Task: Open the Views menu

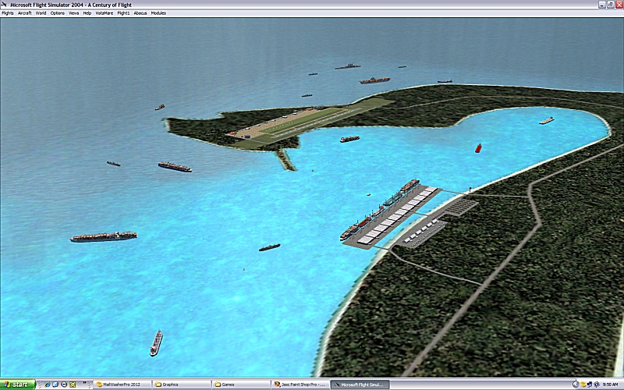Action: [x=73, y=13]
